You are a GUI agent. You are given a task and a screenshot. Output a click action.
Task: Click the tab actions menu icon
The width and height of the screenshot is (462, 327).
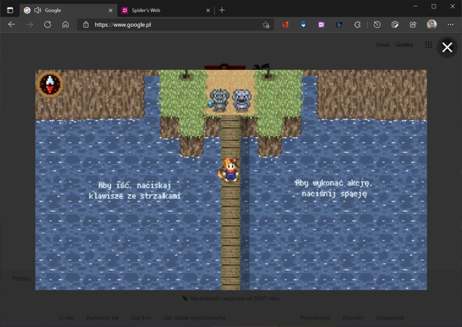10,10
